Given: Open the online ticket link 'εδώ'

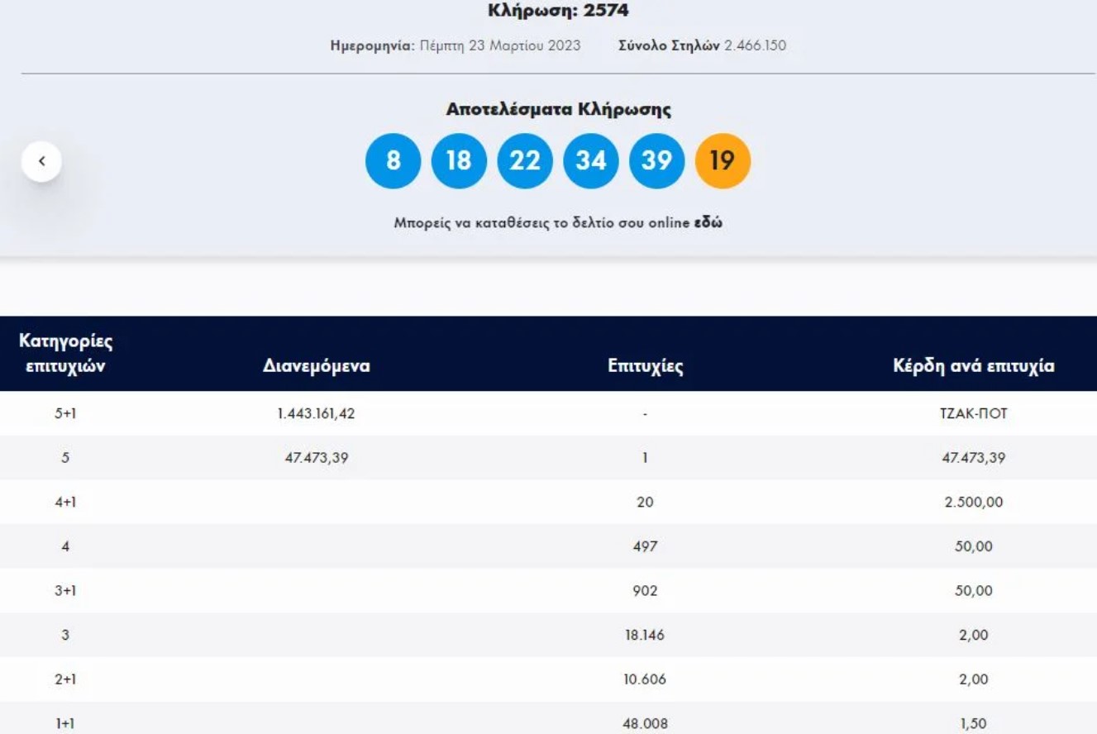Looking at the screenshot, I should pyautogui.click(x=711, y=222).
